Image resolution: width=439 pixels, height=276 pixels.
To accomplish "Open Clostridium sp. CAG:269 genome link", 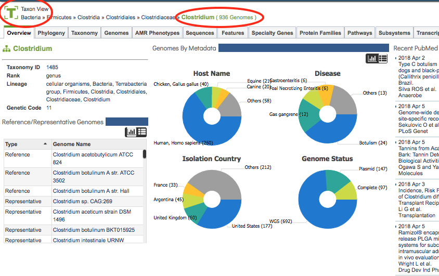I will tap(83, 201).
